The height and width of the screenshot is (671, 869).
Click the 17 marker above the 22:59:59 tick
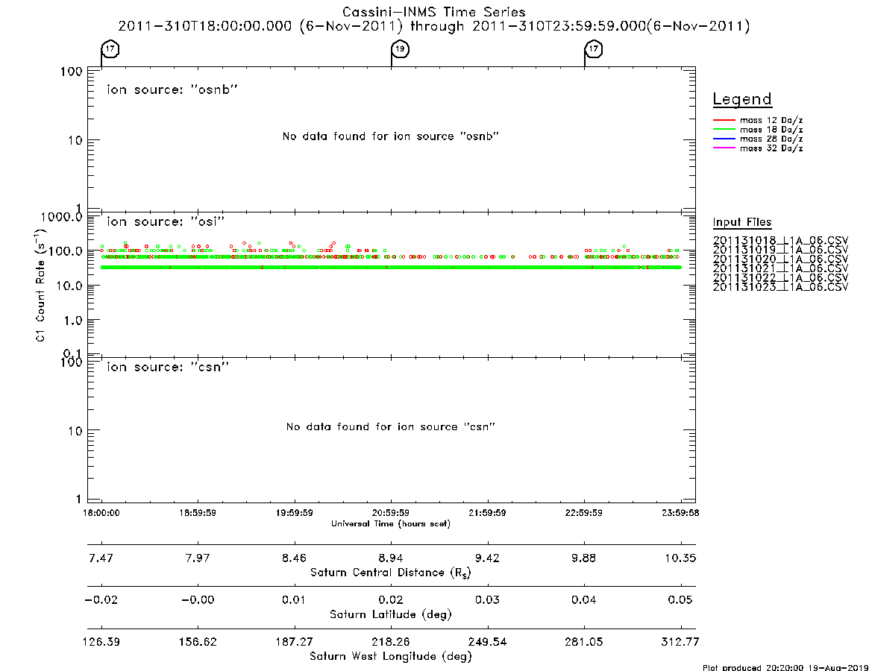(594, 49)
